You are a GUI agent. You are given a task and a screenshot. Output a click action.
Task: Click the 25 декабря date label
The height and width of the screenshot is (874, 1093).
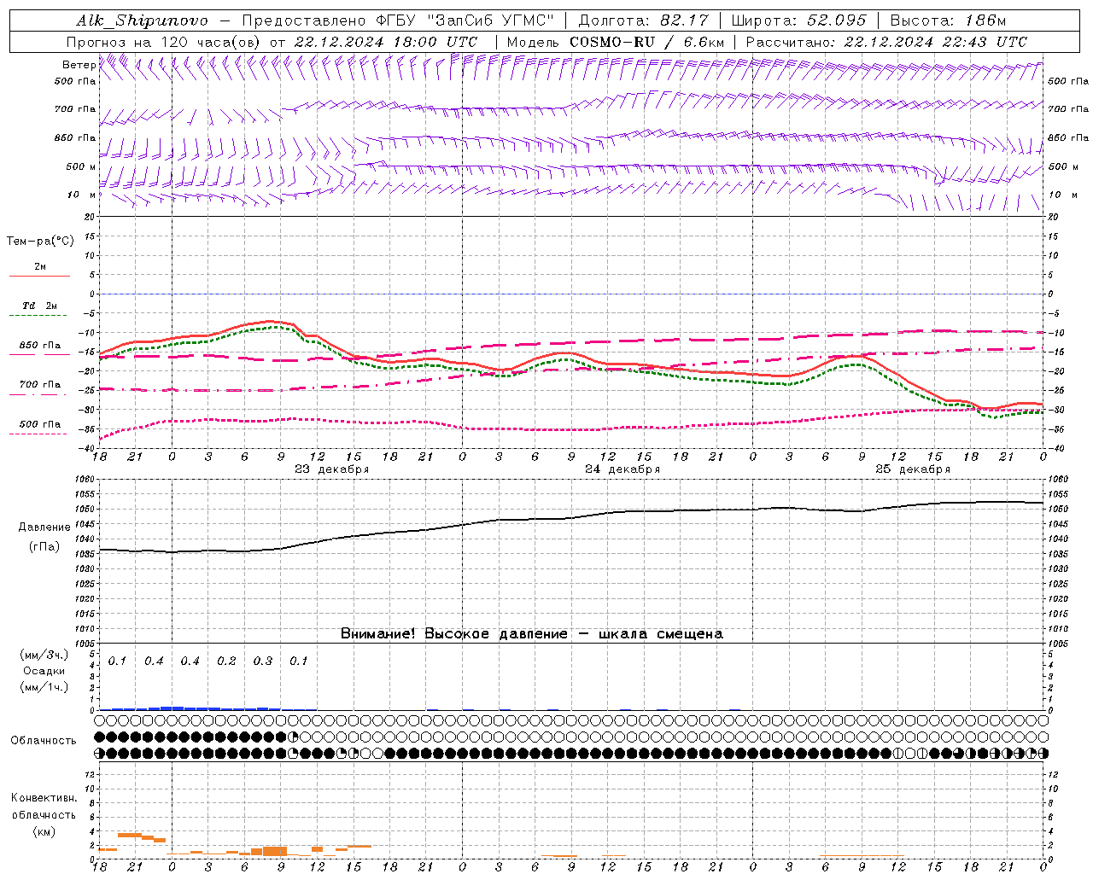coord(912,469)
